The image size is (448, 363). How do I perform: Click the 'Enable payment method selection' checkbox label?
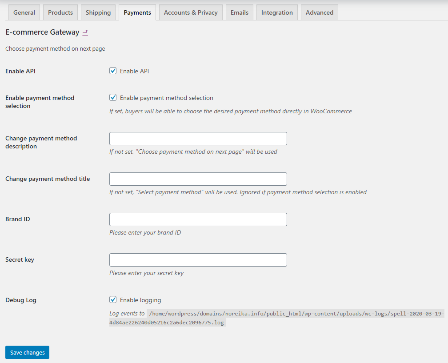coord(167,98)
